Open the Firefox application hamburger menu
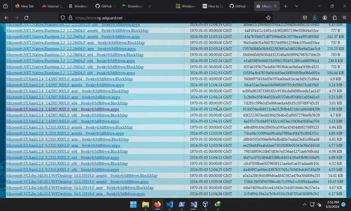Screen dimensions: 351x211 (x=344, y=18)
